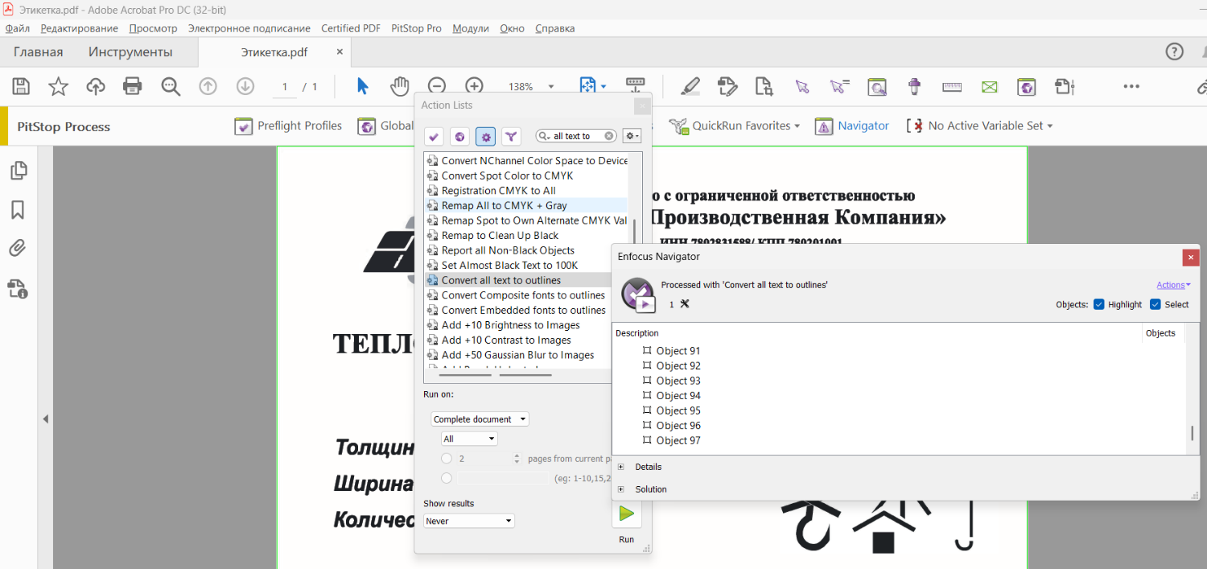
Task: Select the PitStop eyedropper tool
Action: (914, 86)
